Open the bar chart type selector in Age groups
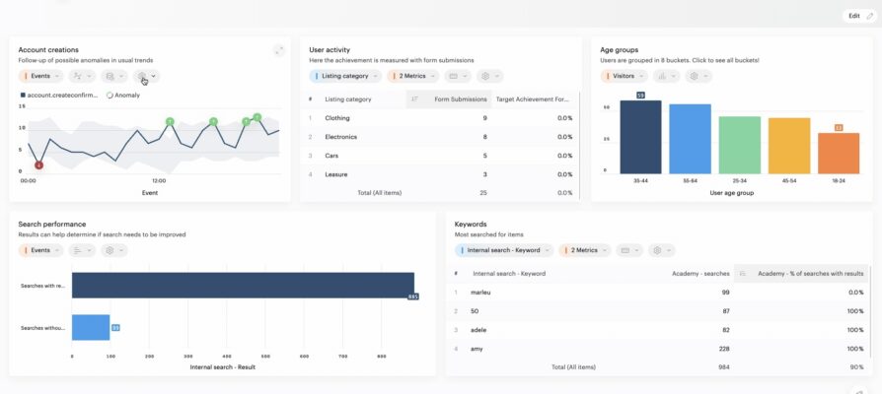 pos(664,76)
